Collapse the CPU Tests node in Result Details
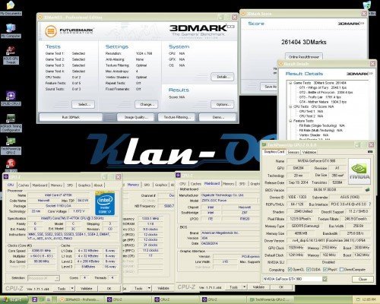This screenshot has width=380, height=304. pos(290,106)
